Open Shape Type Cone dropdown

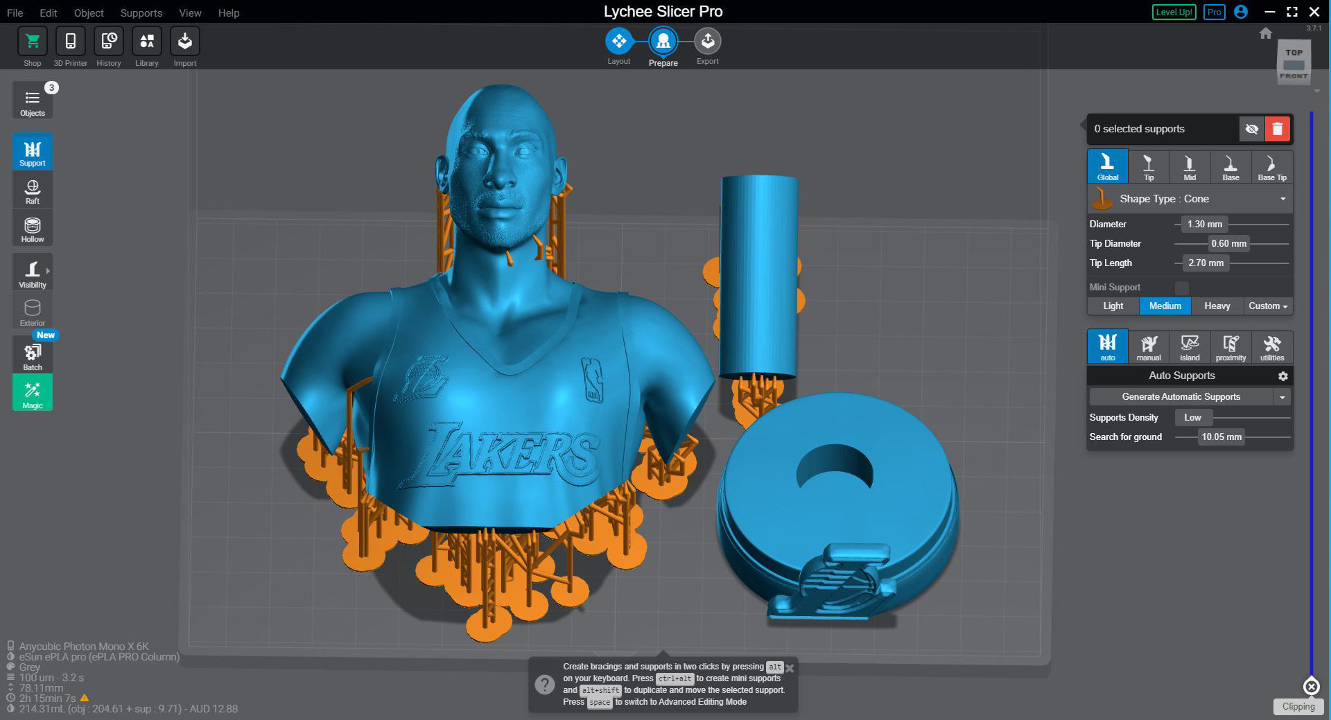pos(1190,199)
